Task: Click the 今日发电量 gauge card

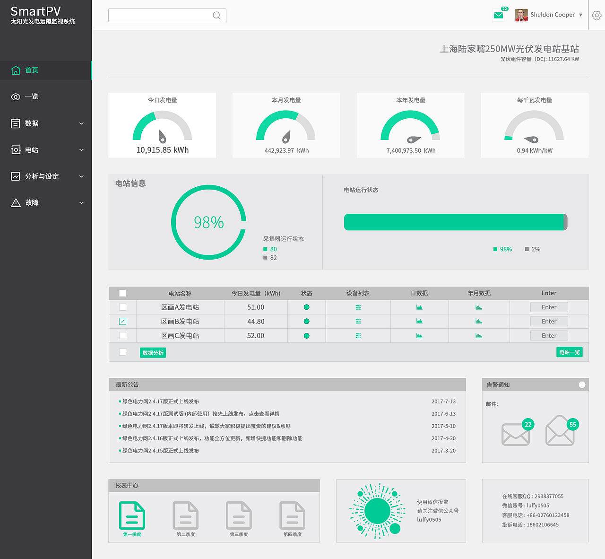Action: pos(162,125)
